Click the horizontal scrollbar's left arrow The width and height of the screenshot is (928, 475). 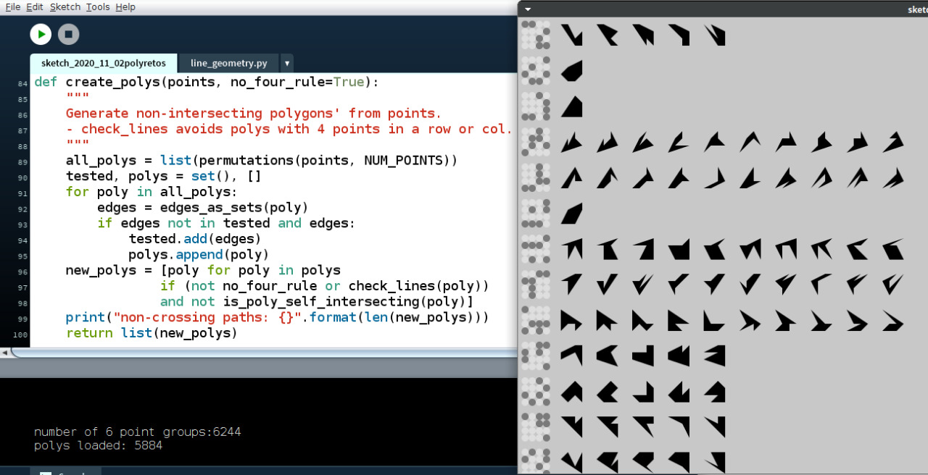click(x=5, y=353)
